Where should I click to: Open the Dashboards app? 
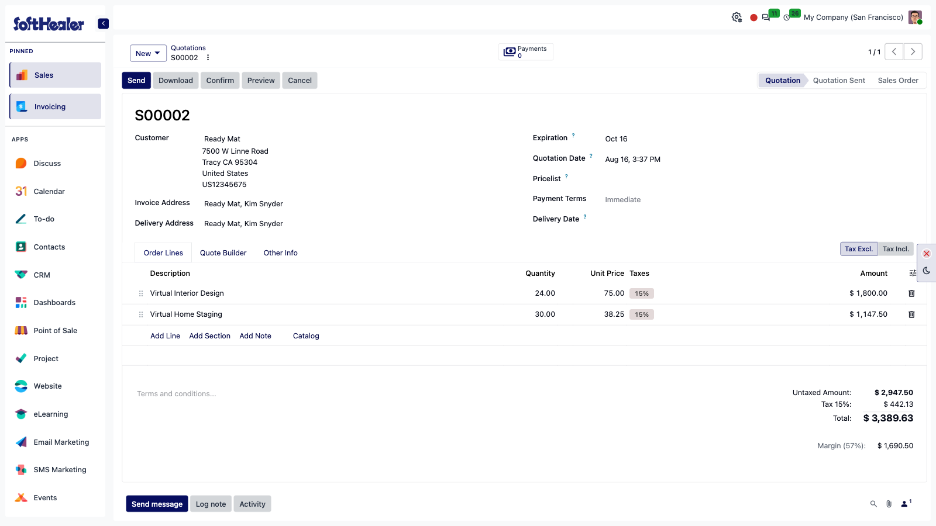click(x=56, y=302)
